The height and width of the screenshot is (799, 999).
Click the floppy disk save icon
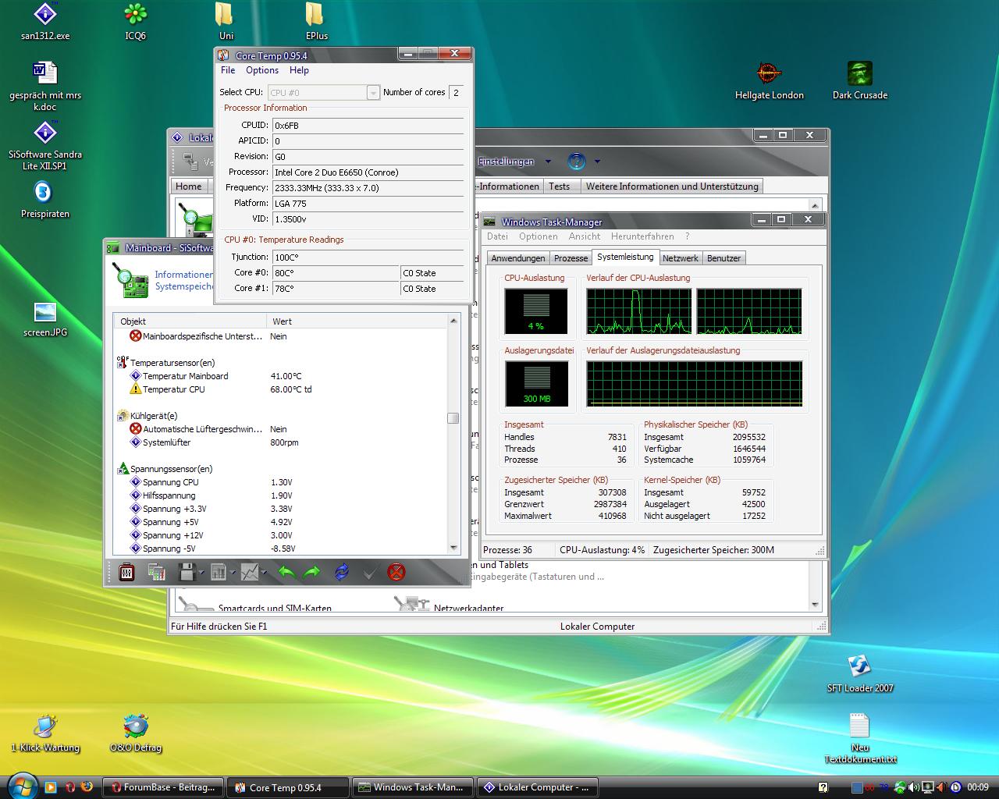(x=187, y=573)
